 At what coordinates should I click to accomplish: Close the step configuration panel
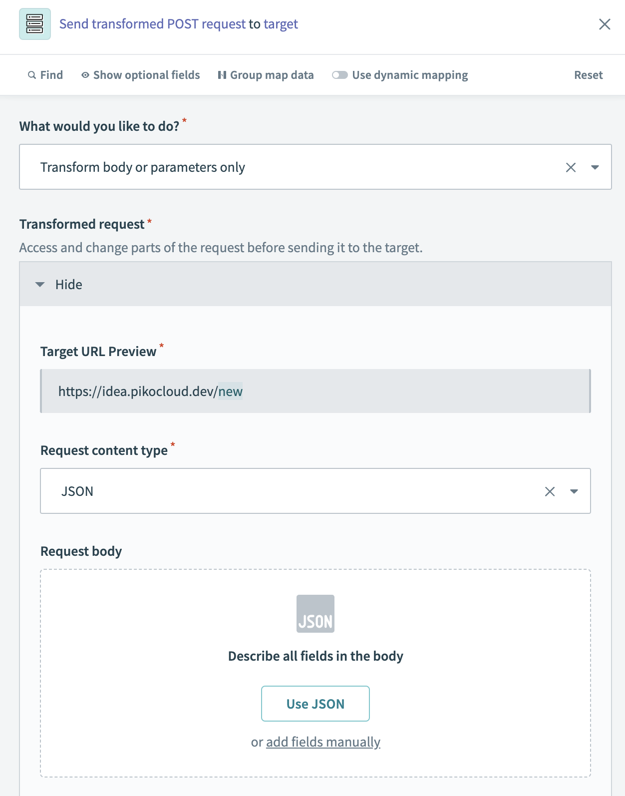coord(605,24)
